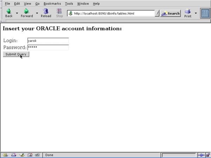211x158 pixels.
Task: Open the Help menu
Action: [96, 4]
